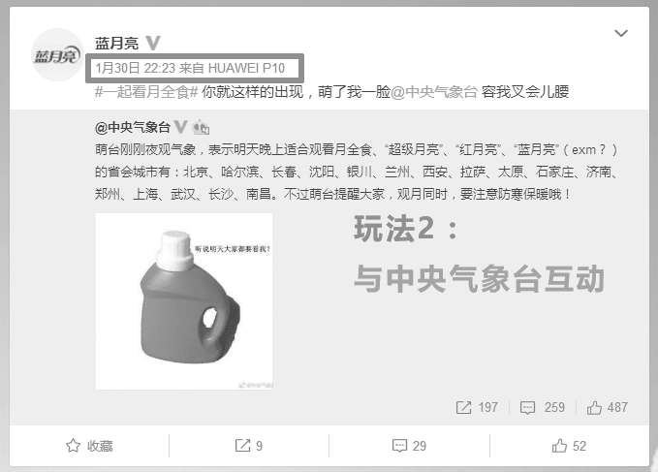The image size is (658, 472).
Task: Click the repost button showing 9
Action: tap(249, 446)
